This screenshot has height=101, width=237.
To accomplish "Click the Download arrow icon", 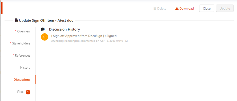I will pos(177,9).
